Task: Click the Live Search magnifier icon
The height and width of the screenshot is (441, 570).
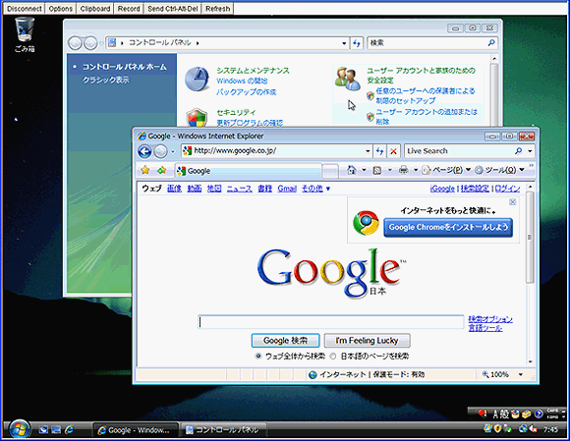Action: pos(518,150)
